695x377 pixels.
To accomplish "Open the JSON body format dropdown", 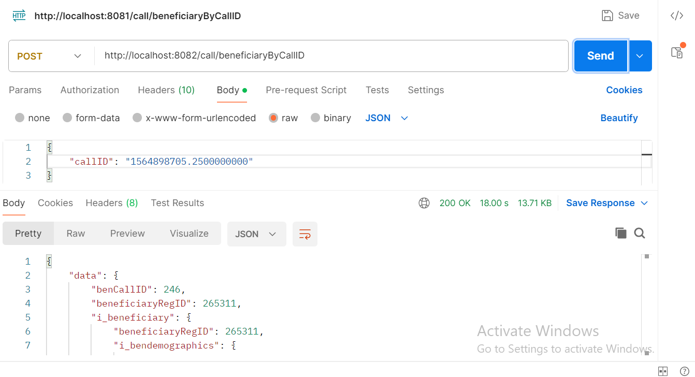I will tap(387, 118).
